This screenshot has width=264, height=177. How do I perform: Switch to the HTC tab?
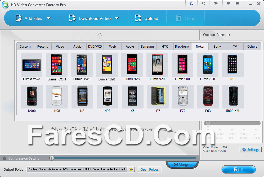(x=165, y=47)
